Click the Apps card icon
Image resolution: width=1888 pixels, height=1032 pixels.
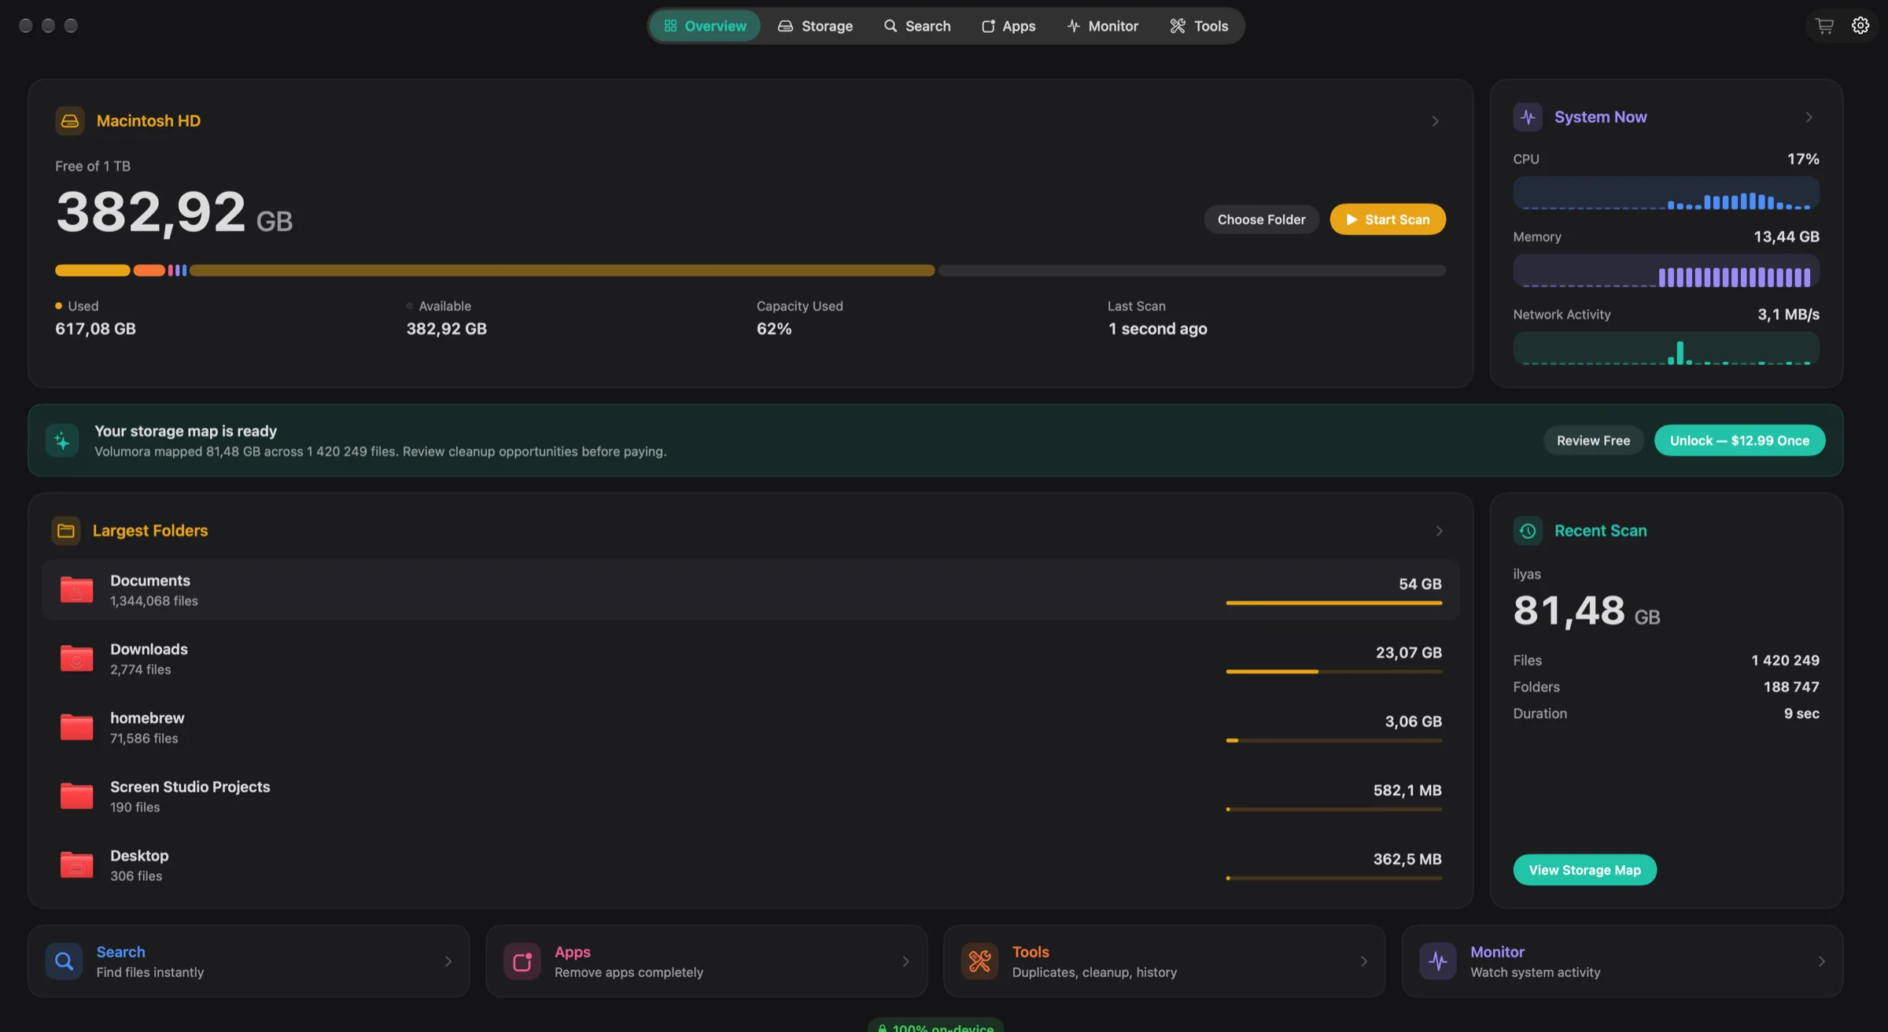tap(522, 961)
